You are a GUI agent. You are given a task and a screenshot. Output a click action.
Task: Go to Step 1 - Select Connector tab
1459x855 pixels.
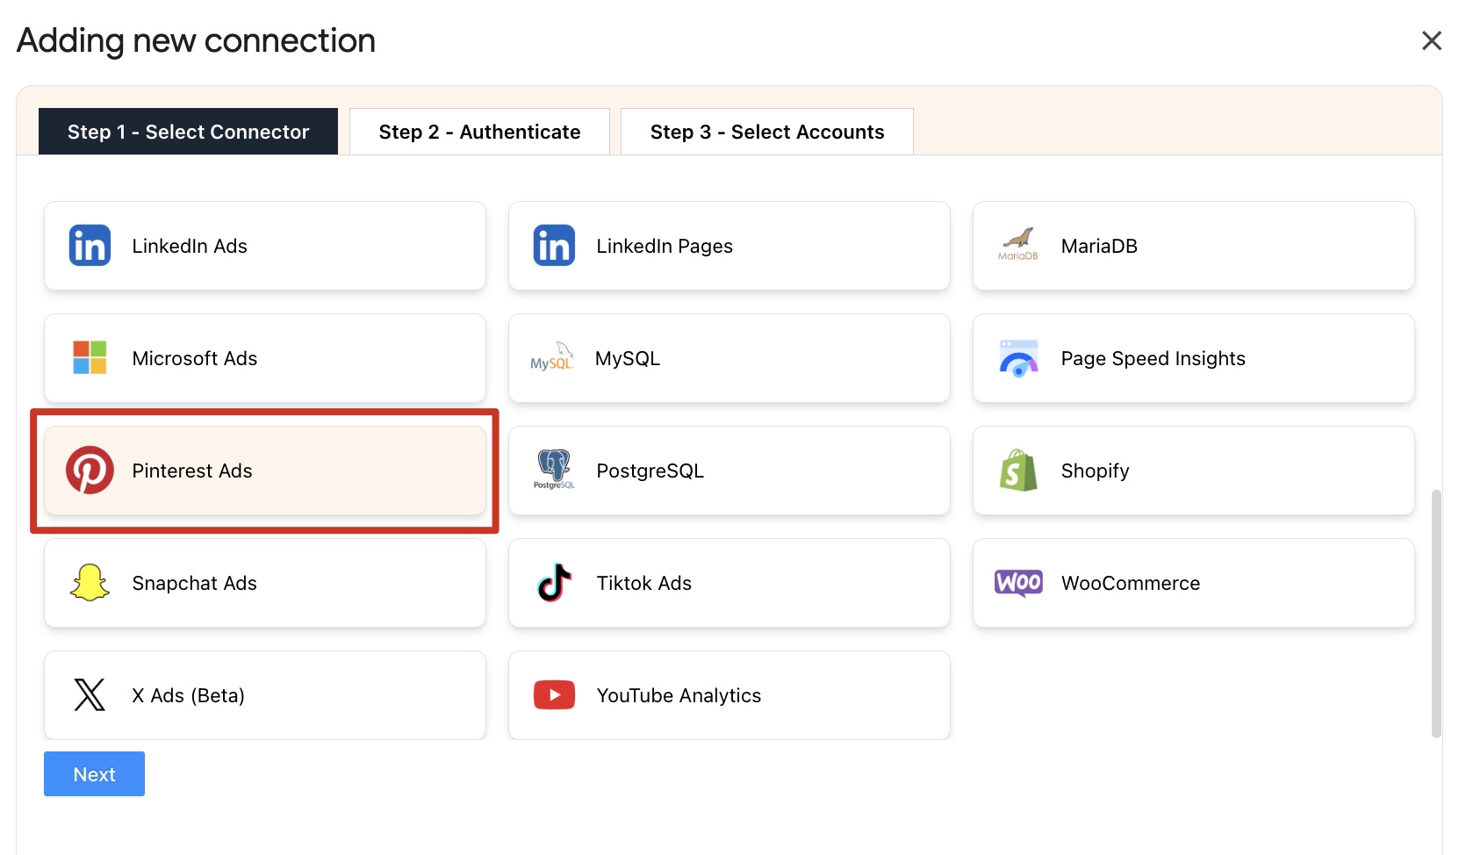pos(188,132)
